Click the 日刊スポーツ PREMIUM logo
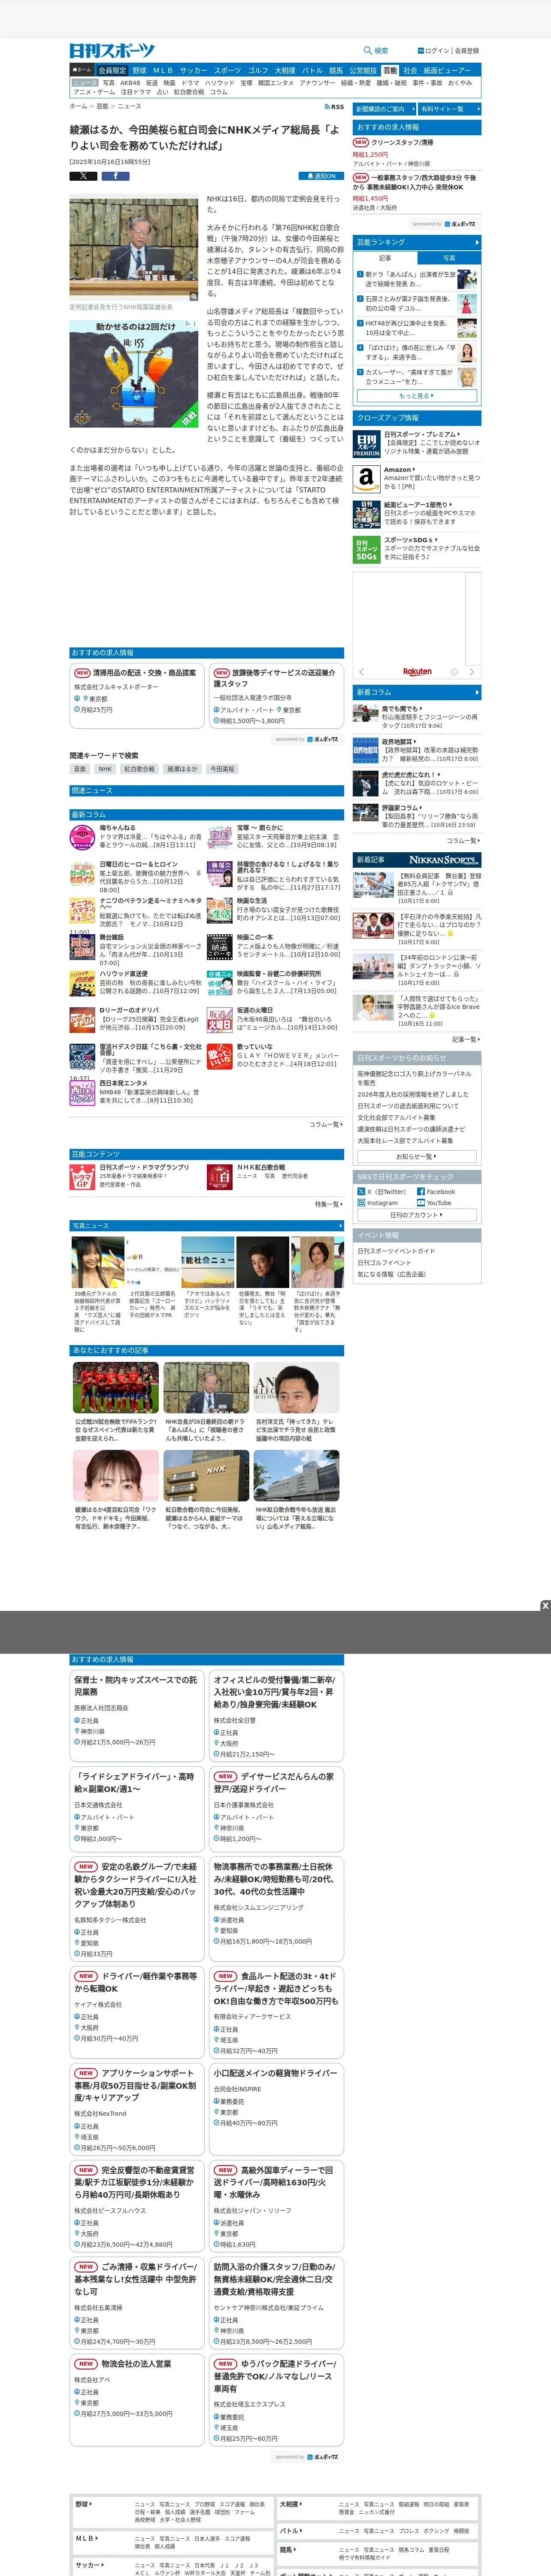 tap(366, 444)
